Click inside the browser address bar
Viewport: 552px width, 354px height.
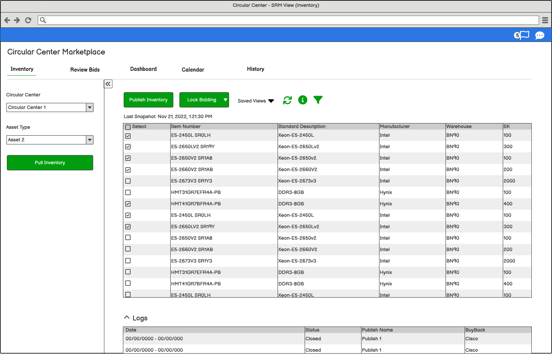pyautogui.click(x=267, y=20)
